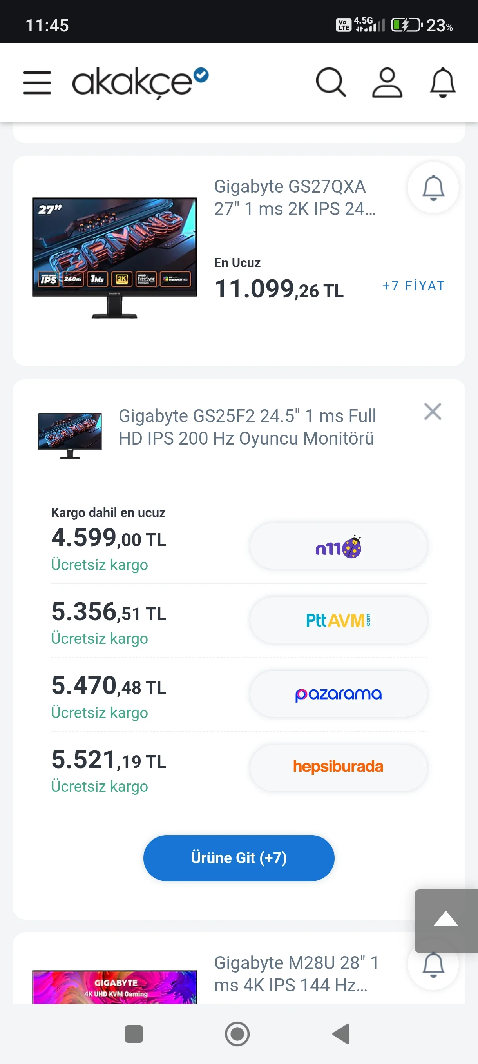Open the Hepsiburada store offer
Viewport: 478px width, 1064px height.
point(338,767)
